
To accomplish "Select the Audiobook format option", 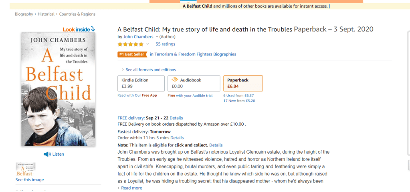I will 194,83.
